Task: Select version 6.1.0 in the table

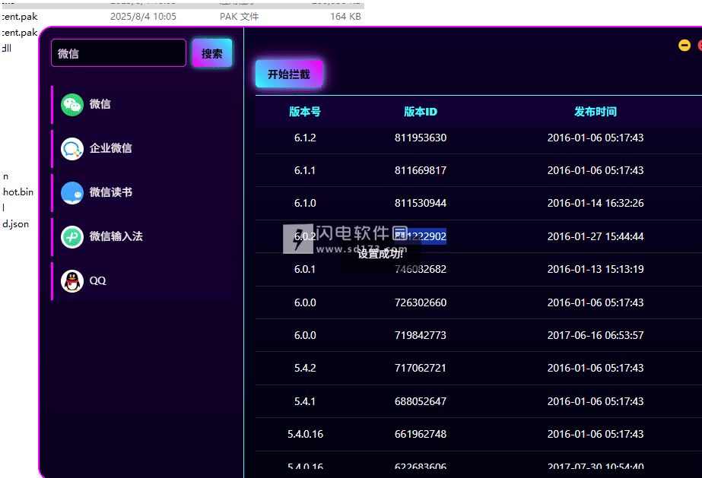Action: [305, 203]
